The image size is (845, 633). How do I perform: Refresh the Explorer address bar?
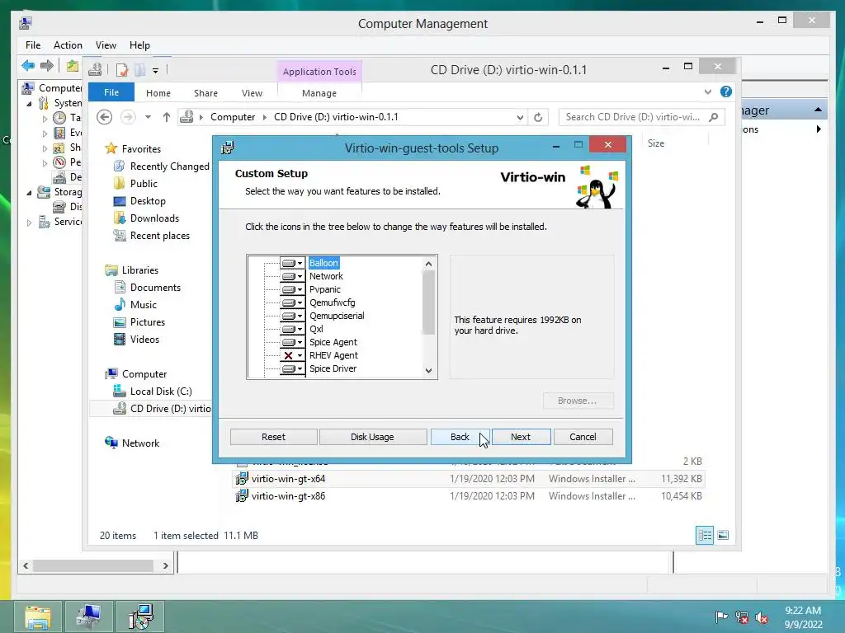(538, 117)
